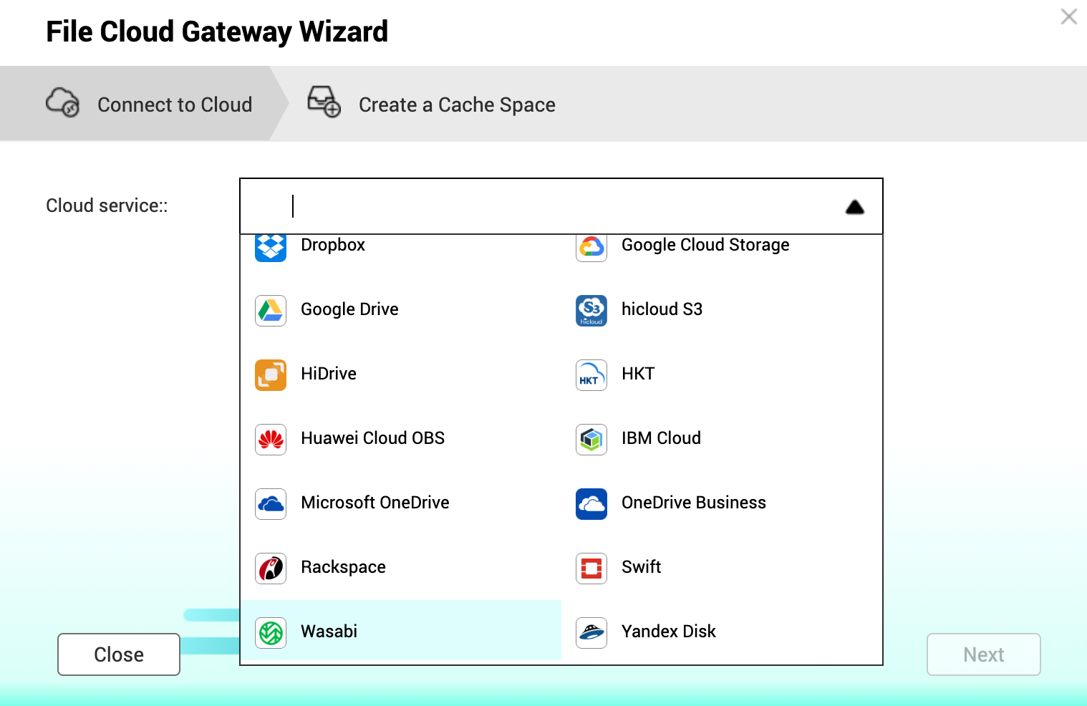Pick HKT option text
Image resolution: width=1087 pixels, height=706 pixels.
click(x=638, y=374)
